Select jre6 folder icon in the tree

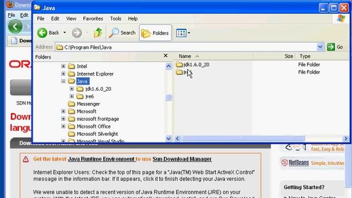point(80,96)
